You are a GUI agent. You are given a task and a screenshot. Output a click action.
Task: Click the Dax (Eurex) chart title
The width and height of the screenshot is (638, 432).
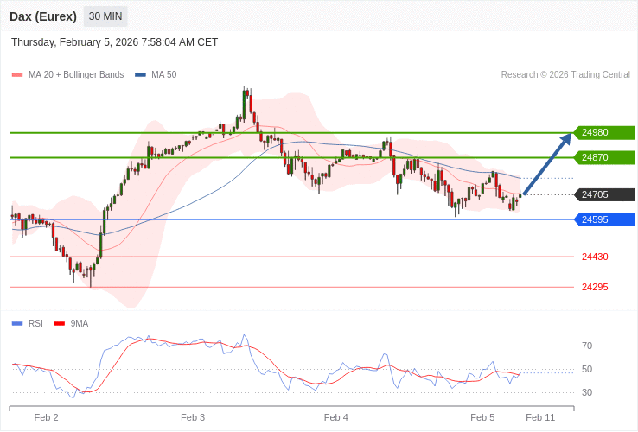tap(43, 16)
